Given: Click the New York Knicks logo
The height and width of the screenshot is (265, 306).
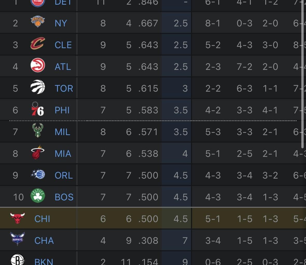Looking at the screenshot, I should click(38, 23).
